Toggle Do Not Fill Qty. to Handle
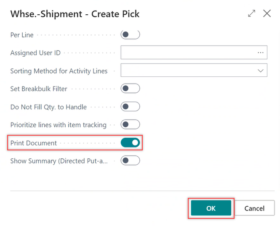Screen dimensions: 280x226 (x=130, y=107)
